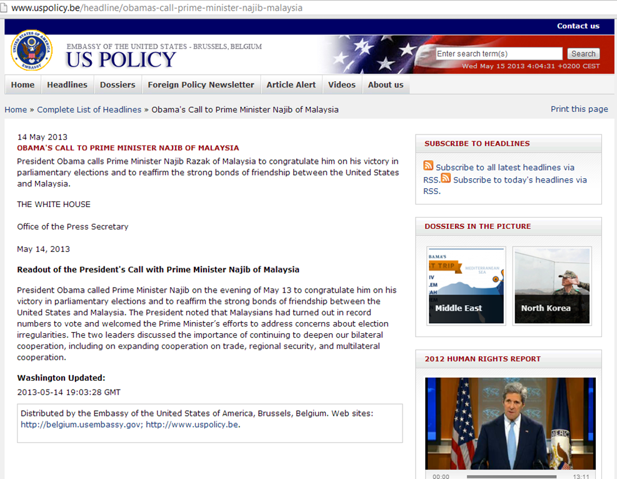Open the belgium.usembassy.gov link
Screen dimensions: 617x479
pyautogui.click(x=81, y=425)
